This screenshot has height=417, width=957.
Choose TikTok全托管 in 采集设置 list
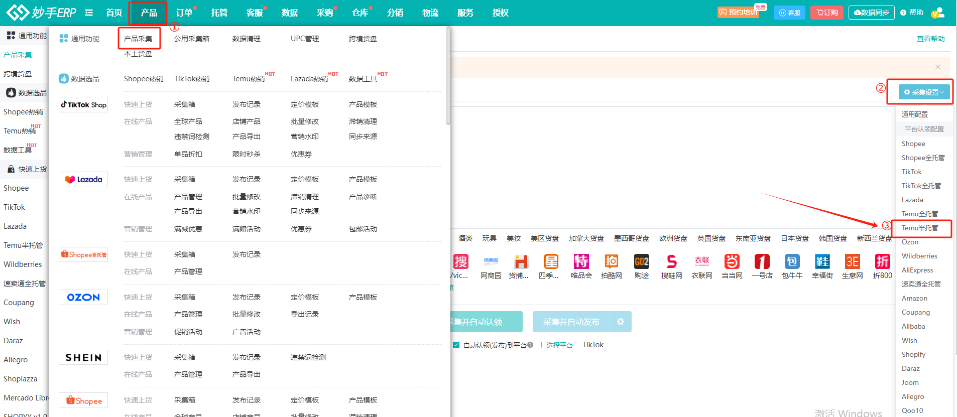click(x=921, y=186)
